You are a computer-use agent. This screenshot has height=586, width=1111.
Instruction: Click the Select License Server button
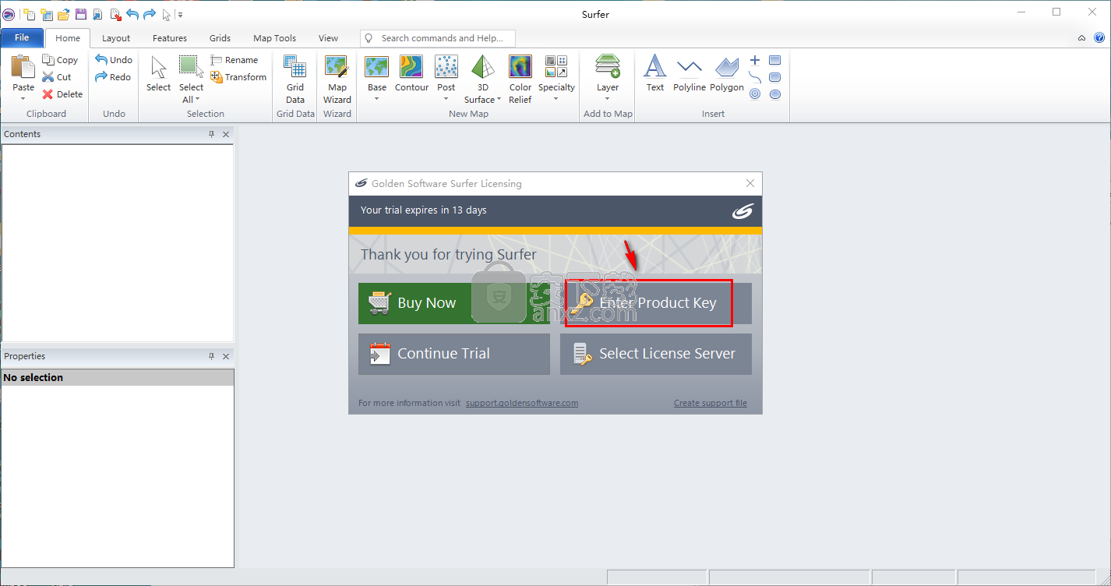pos(656,354)
